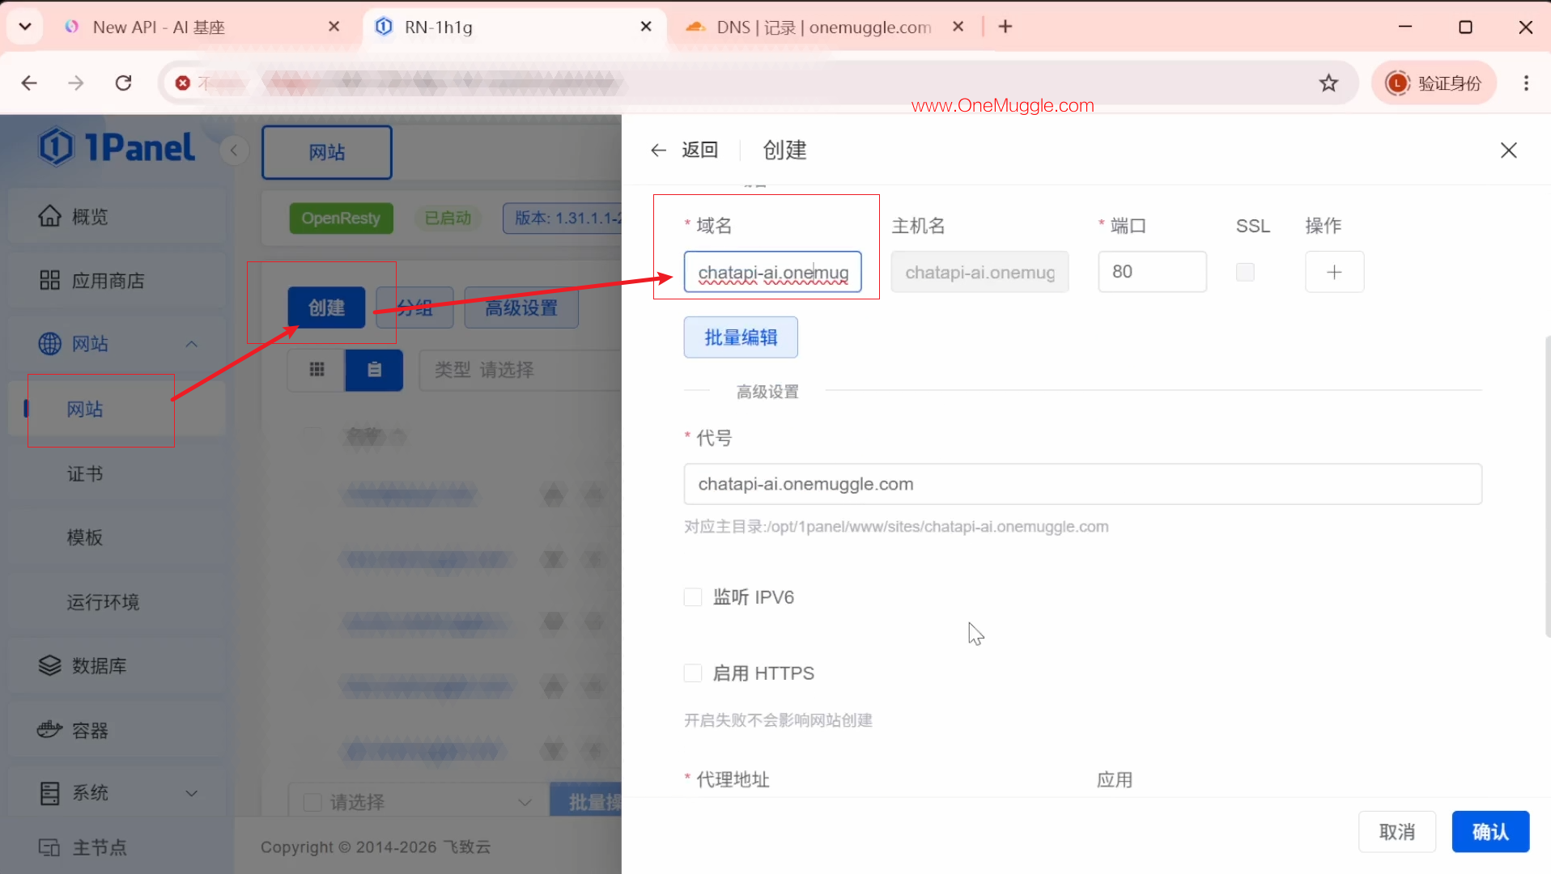Select 网站 submenu item
The width and height of the screenshot is (1551, 874).
[117, 409]
